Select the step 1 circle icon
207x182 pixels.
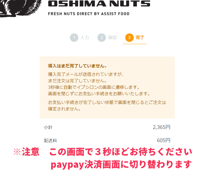pos(74,38)
